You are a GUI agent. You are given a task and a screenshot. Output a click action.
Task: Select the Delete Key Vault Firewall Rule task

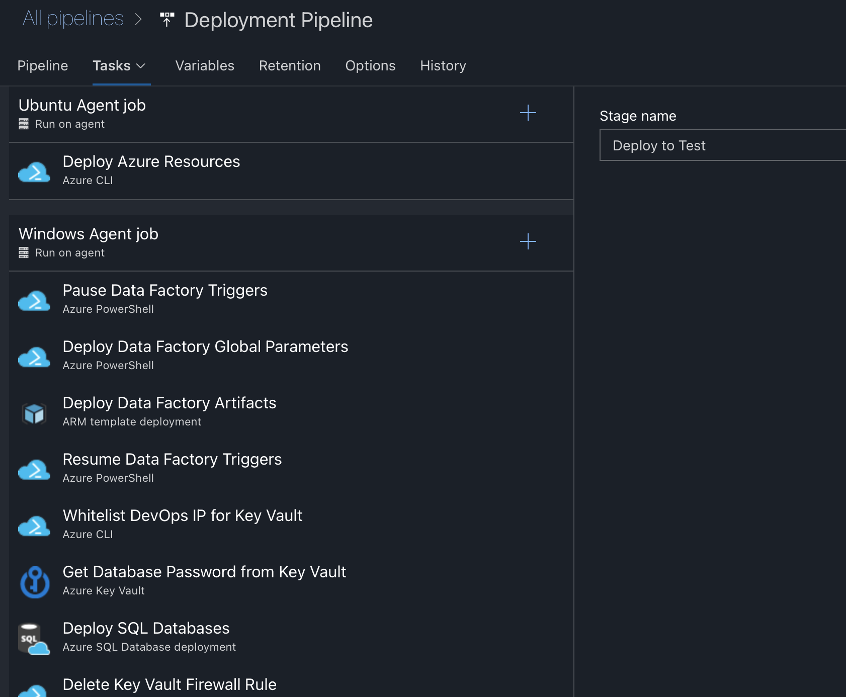(x=291, y=681)
